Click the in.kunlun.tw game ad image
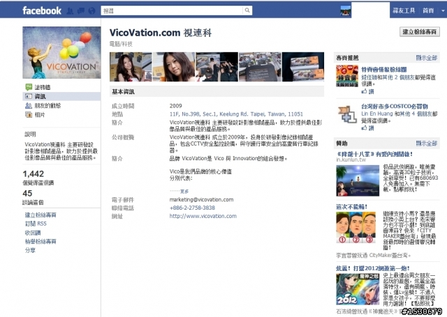Screen dimensions: 447x317 pos(358,180)
